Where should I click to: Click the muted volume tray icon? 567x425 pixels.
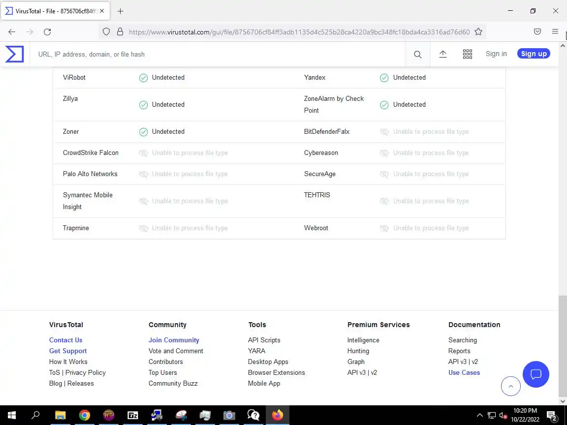(x=503, y=415)
